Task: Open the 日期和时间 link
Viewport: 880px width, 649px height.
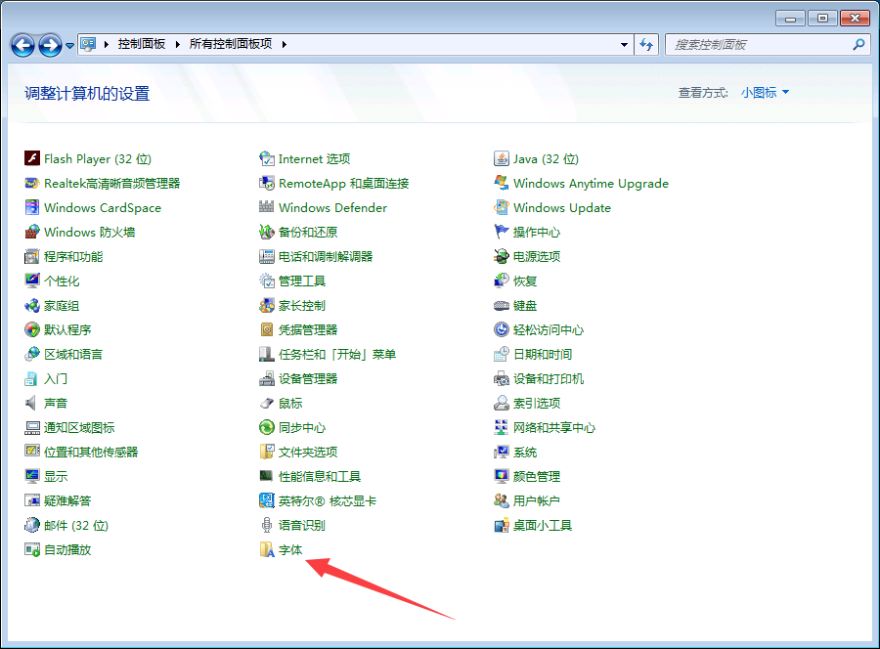Action: (x=543, y=355)
